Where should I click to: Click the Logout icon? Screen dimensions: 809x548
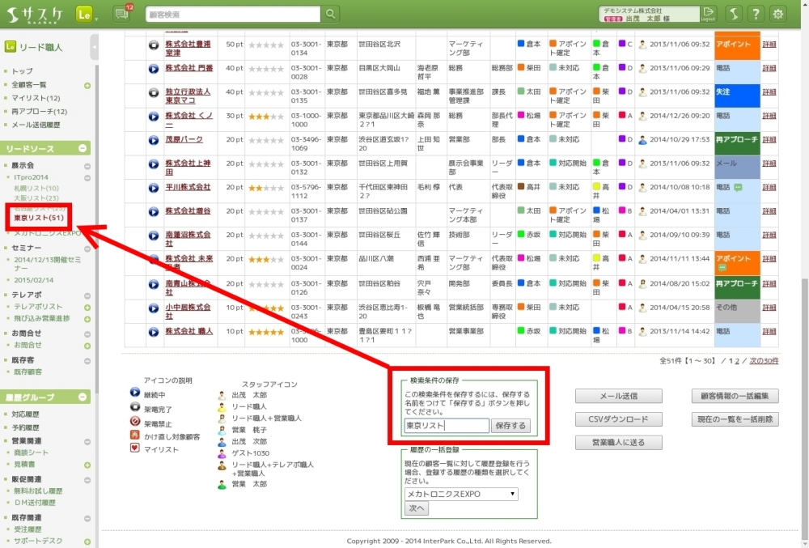click(x=709, y=14)
